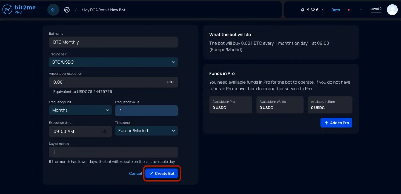Open the Bots menu in header
Viewport: 401px width, 194px height.
(336, 10)
